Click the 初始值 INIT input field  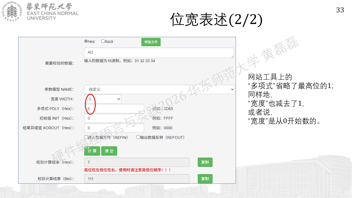pos(114,118)
